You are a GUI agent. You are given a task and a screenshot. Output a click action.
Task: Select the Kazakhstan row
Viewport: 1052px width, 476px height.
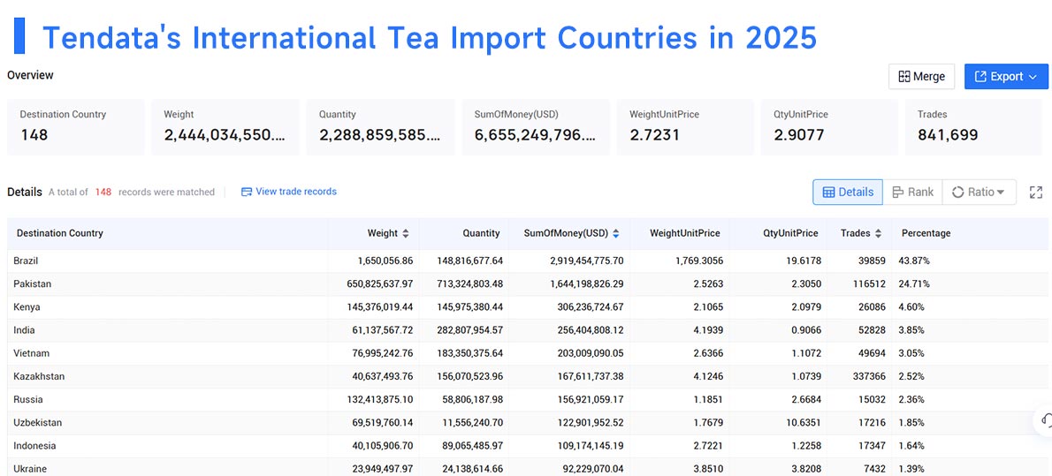click(528, 376)
